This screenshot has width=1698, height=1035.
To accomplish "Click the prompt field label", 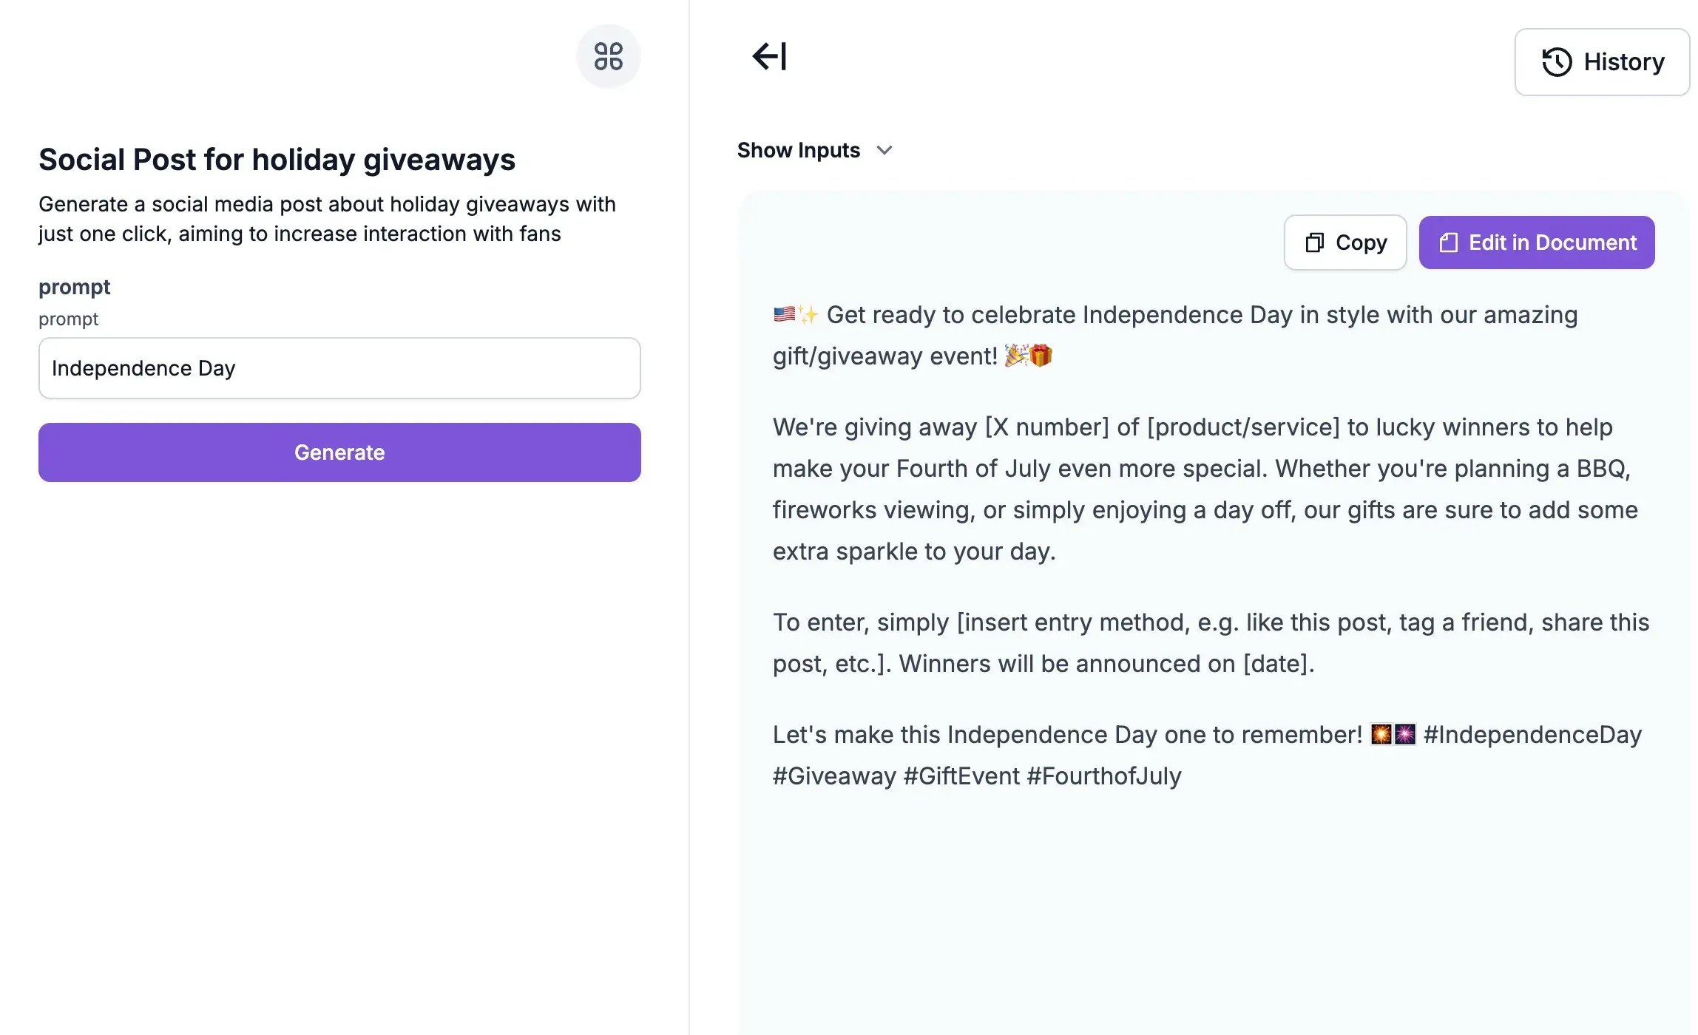I will [74, 287].
